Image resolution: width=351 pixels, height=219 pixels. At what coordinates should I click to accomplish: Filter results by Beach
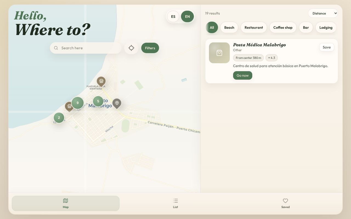pos(229,27)
